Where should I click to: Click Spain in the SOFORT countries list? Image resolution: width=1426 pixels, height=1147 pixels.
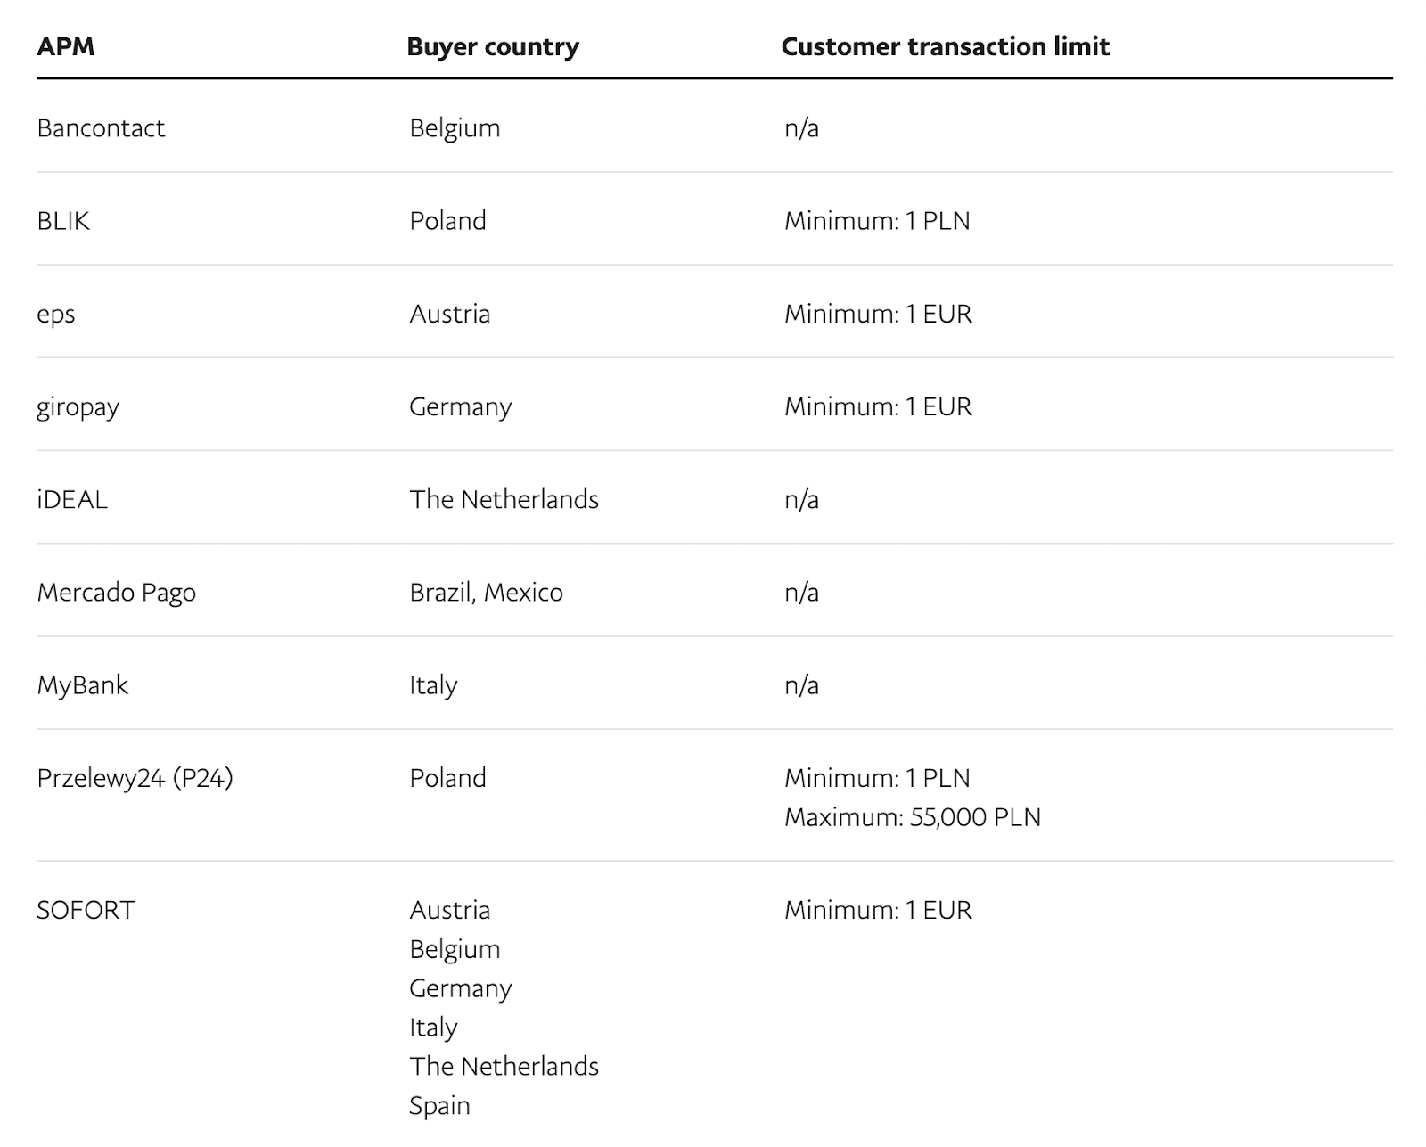coord(439,1106)
